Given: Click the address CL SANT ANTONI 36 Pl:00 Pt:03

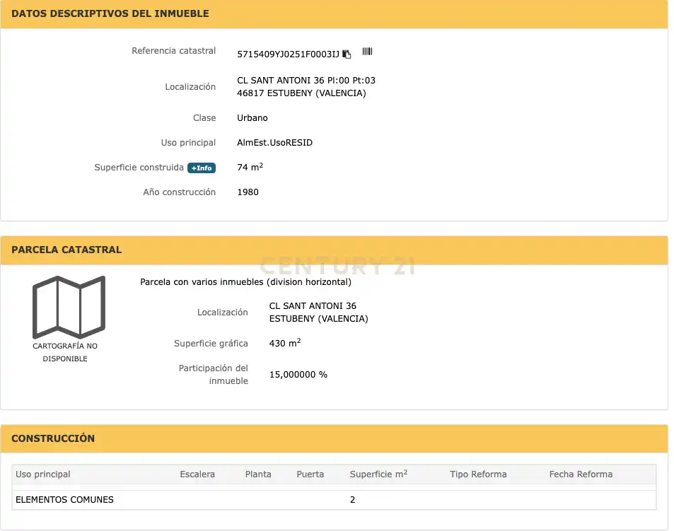Looking at the screenshot, I should pos(306,81).
